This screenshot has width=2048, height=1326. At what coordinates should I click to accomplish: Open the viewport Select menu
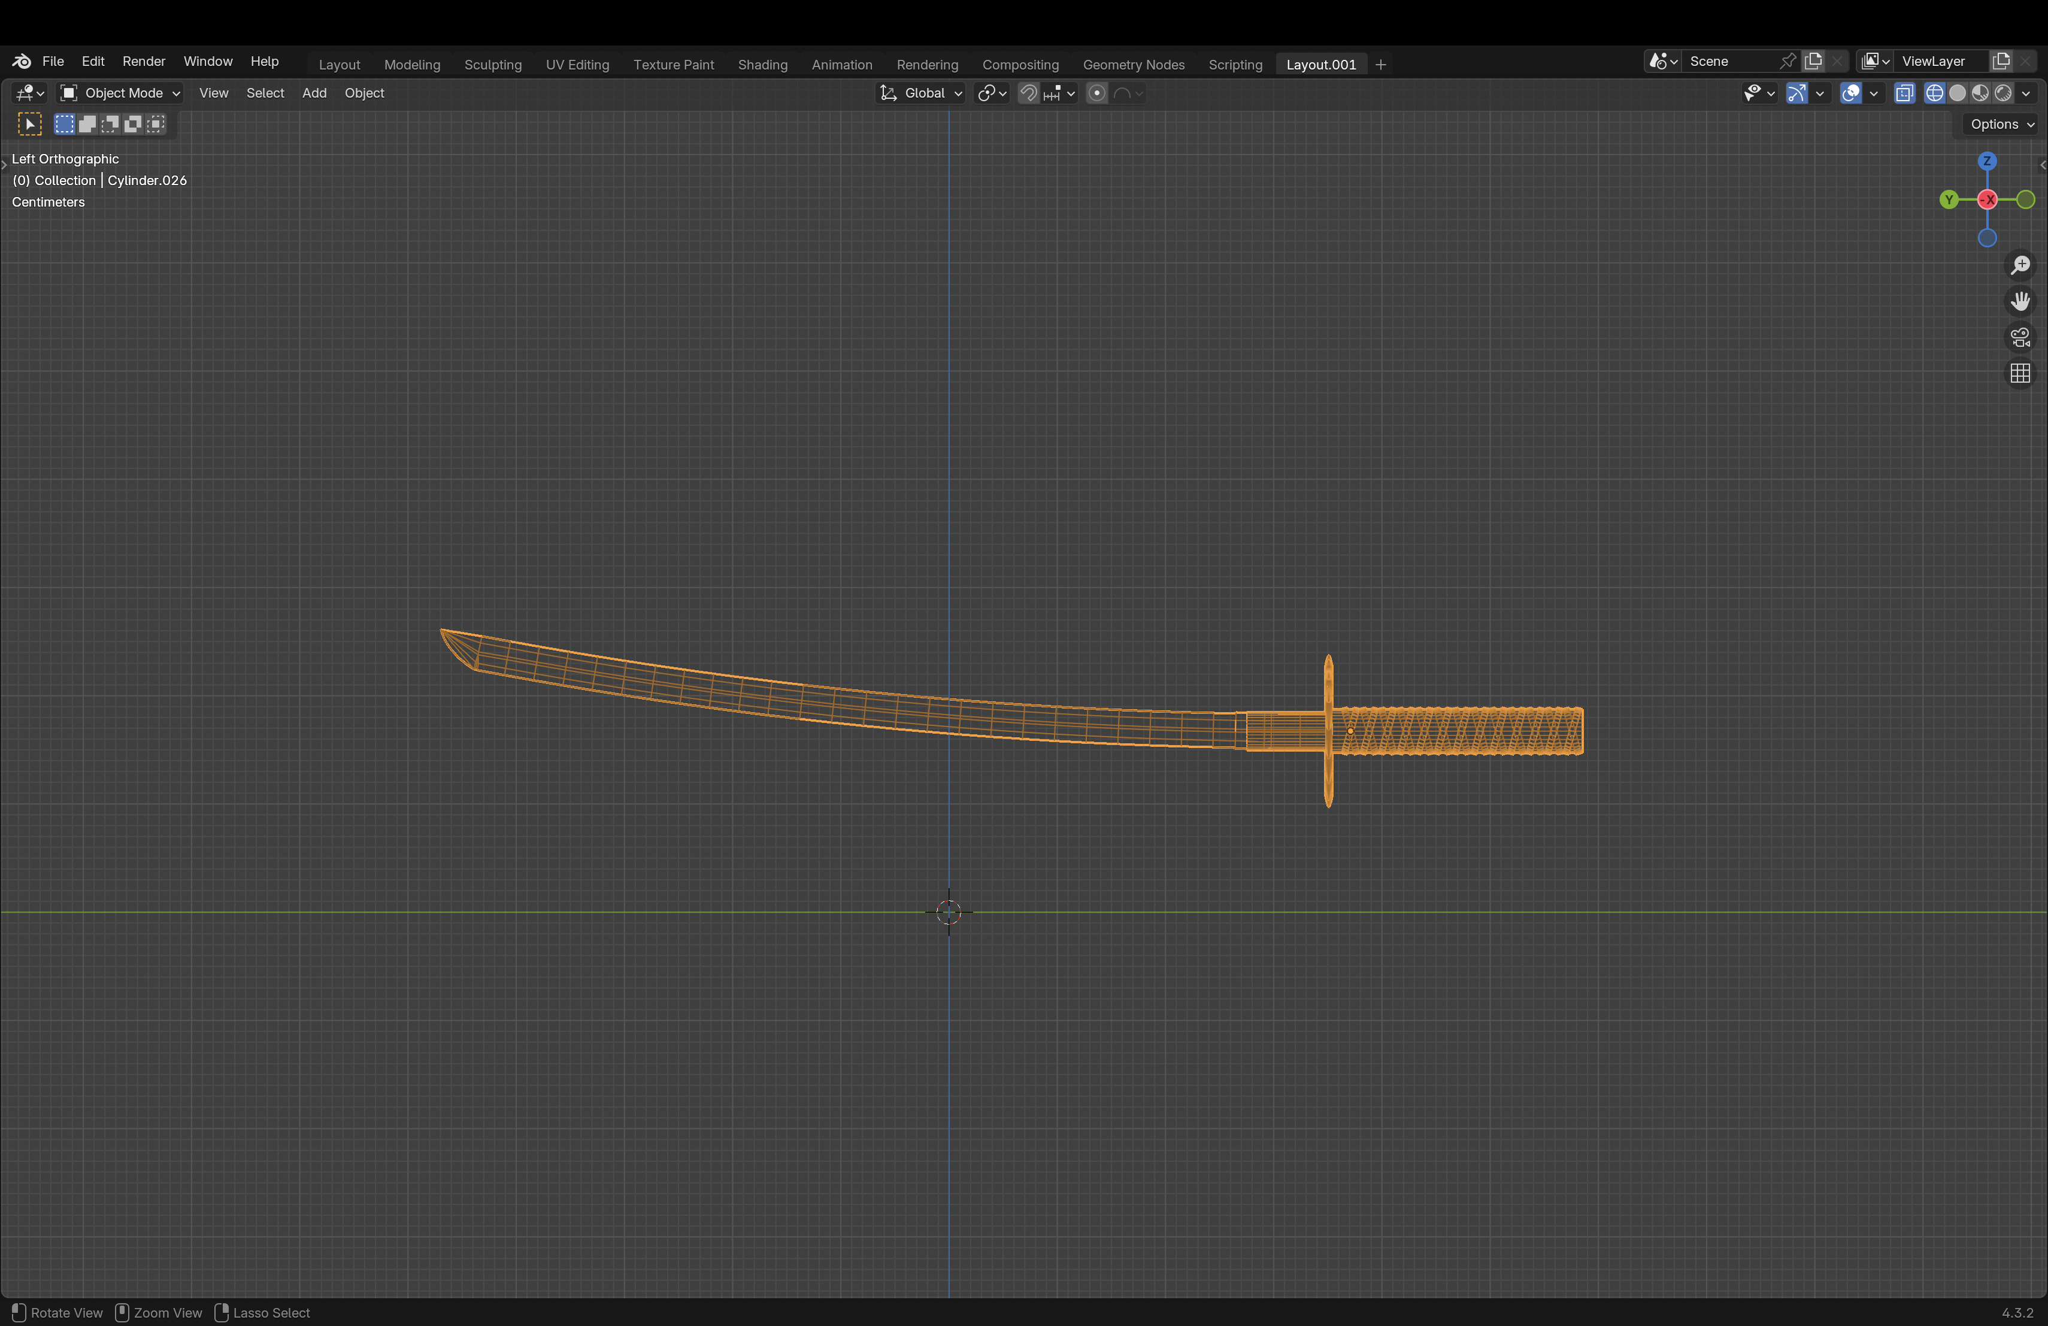tap(265, 93)
